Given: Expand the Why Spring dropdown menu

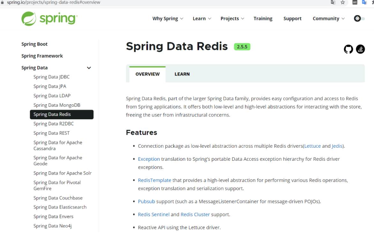Looking at the screenshot, I should click(x=168, y=19).
